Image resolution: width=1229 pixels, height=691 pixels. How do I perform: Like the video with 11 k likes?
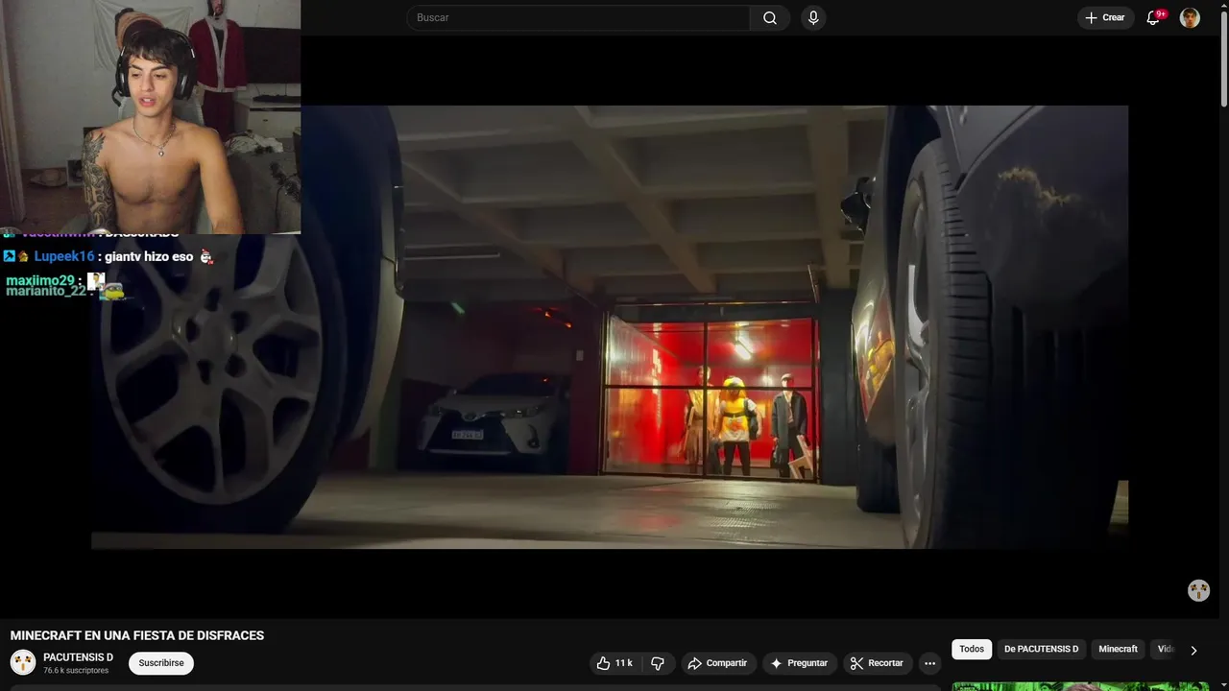coord(614,663)
